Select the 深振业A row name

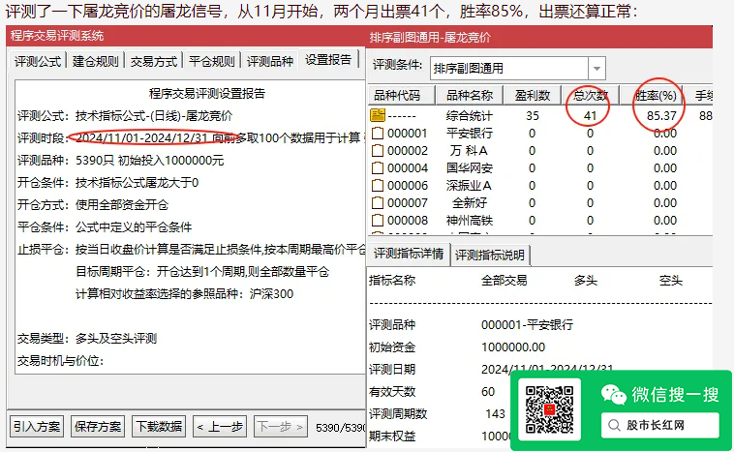(470, 186)
